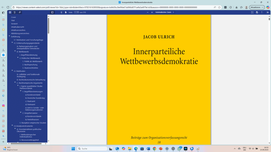Image resolution: width=271 pixels, height=152 pixels.
Task: Zoom in with the plus button
Action: pos(152,12)
